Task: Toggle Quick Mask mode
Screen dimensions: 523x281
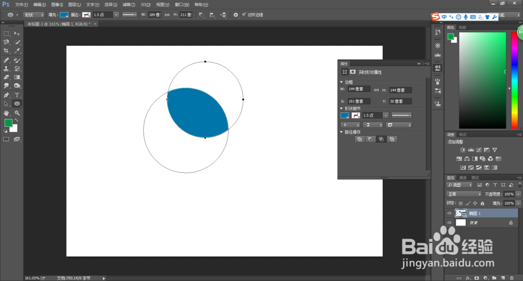Action: [x=6, y=139]
